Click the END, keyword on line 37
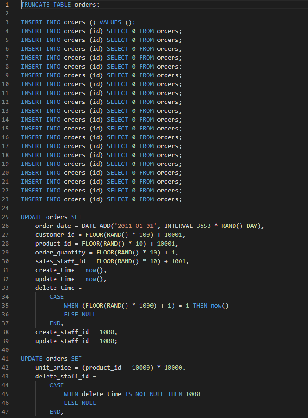 57,323
